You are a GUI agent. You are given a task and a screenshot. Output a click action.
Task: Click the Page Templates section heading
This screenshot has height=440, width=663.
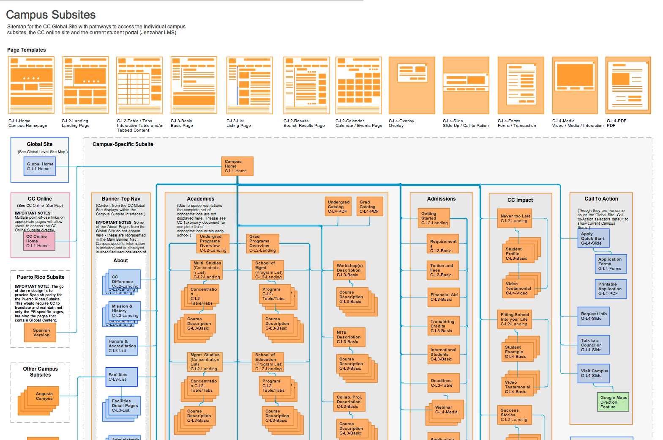(x=27, y=50)
